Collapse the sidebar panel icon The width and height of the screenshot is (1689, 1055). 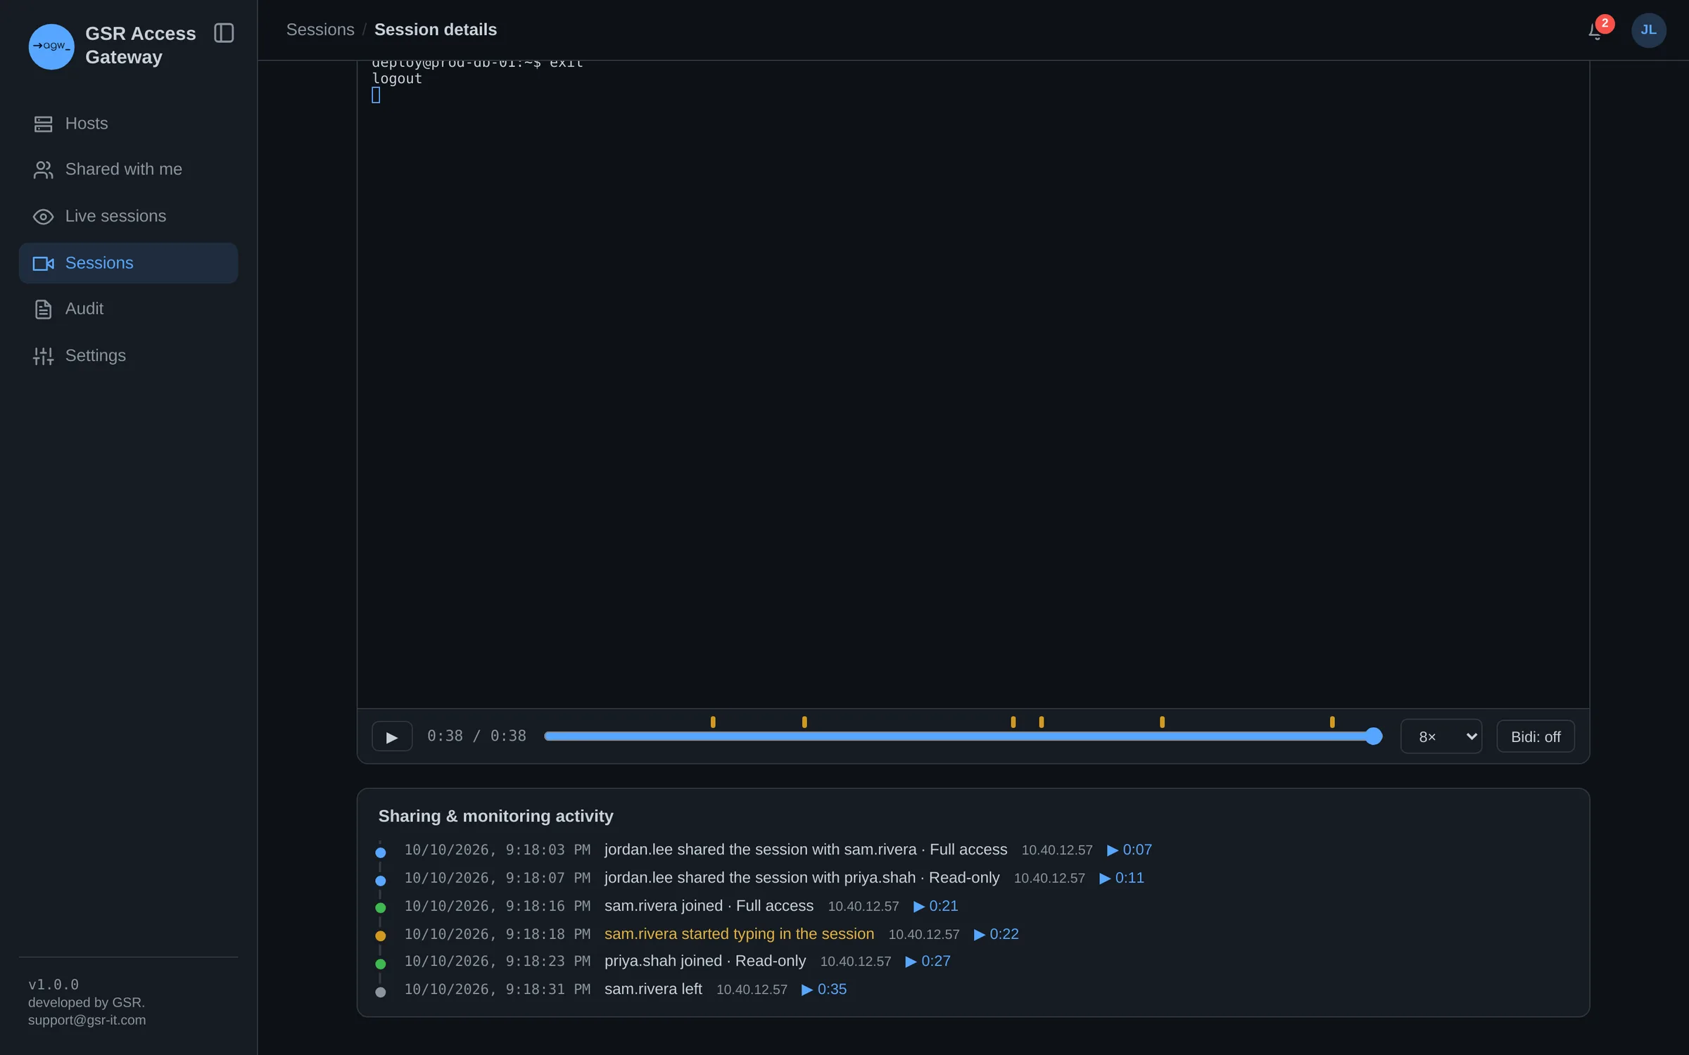tap(224, 33)
